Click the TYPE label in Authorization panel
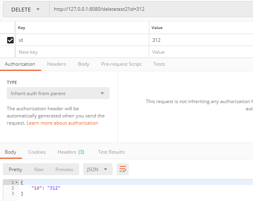 (x=12, y=82)
